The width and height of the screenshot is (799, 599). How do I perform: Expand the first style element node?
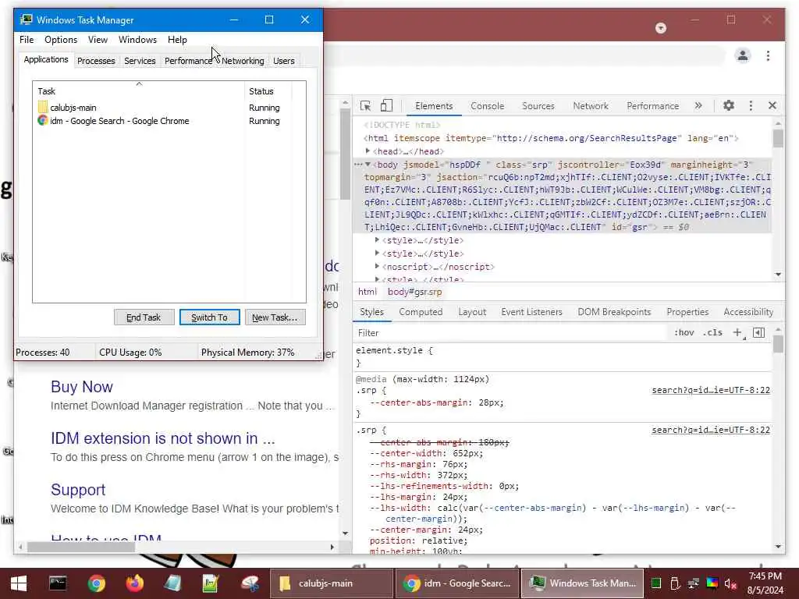[377, 240]
